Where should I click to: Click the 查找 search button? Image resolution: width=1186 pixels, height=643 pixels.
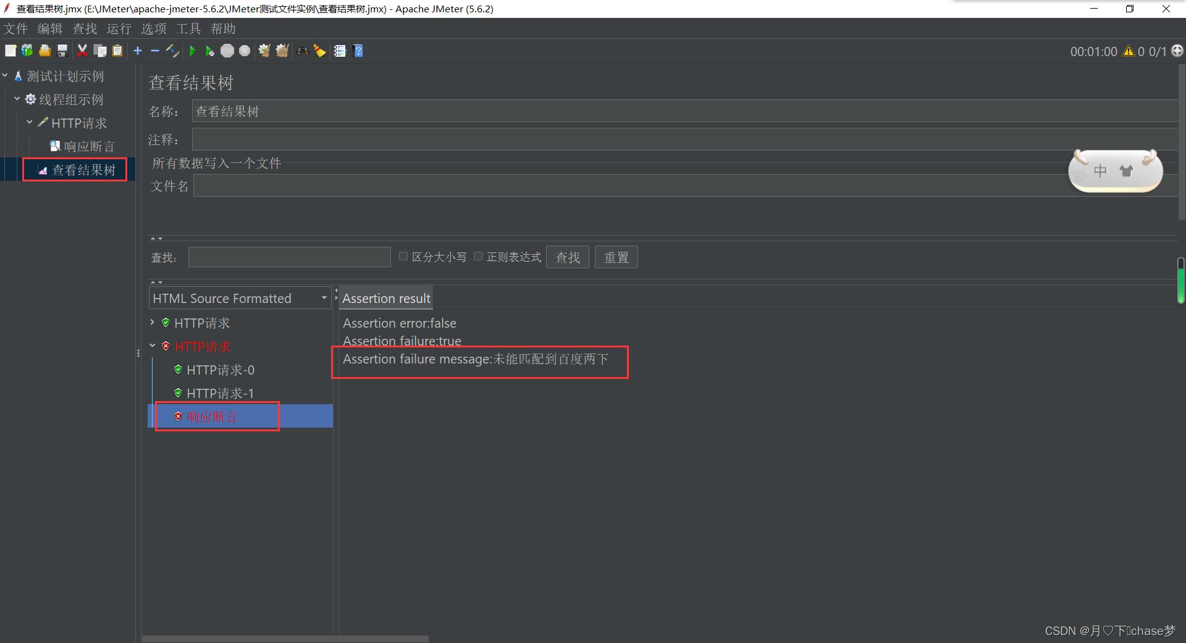click(568, 257)
